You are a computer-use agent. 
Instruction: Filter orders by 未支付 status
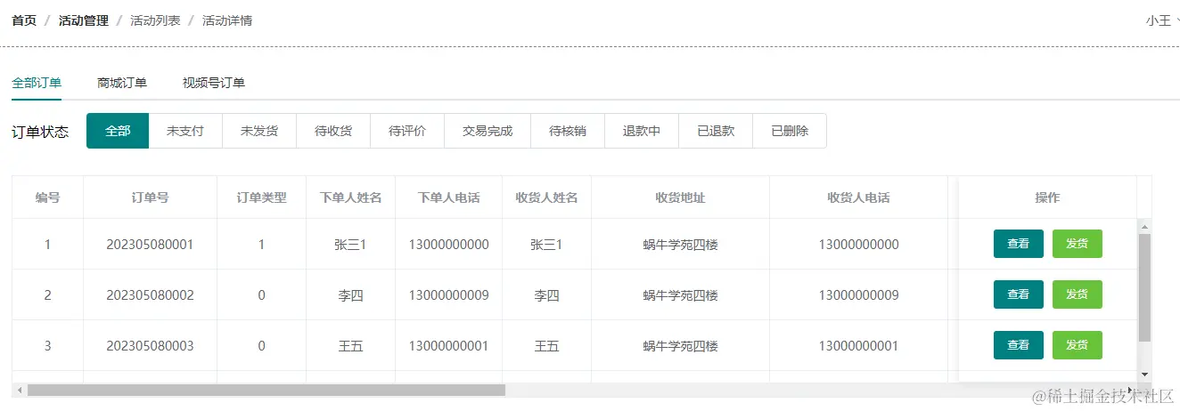pos(185,131)
